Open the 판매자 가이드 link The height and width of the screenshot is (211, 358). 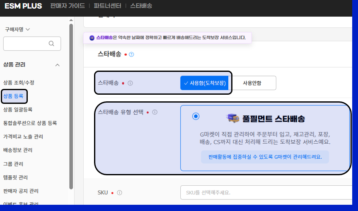pos(68,6)
